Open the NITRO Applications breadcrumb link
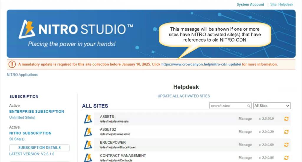The height and width of the screenshot is (162, 302). tap(22, 75)
